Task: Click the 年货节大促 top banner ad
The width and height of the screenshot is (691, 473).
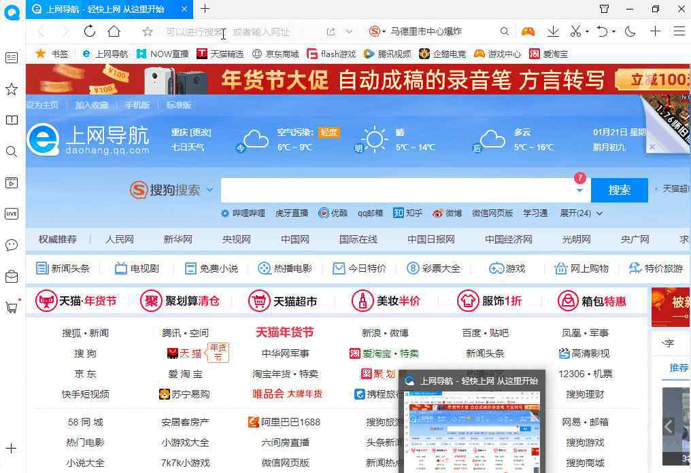Action: pos(358,80)
